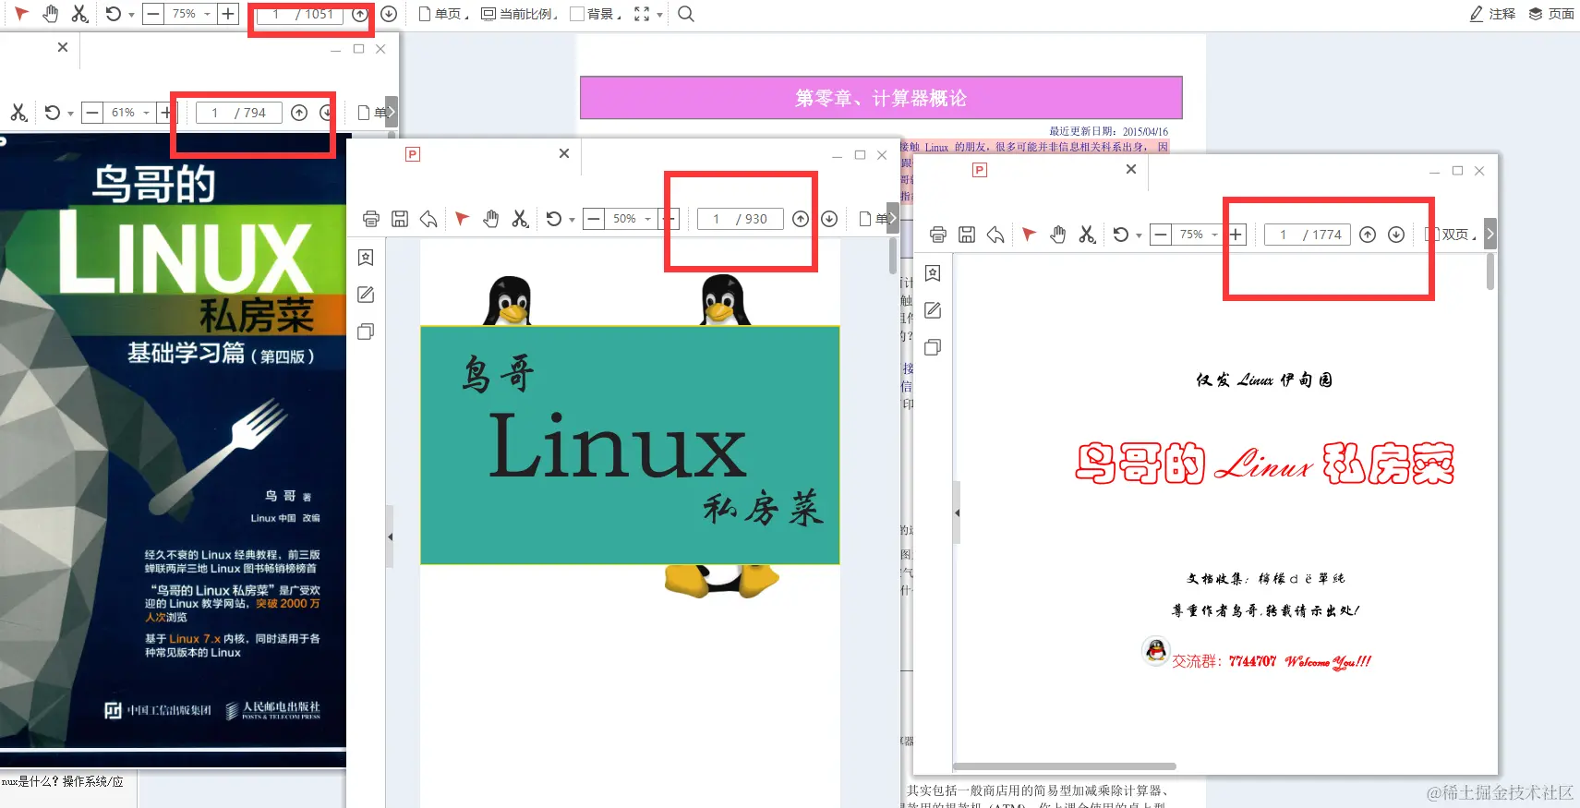The image size is (1580, 808).
Task: Click the vertical scrollbar in the 930-page window
Action: pos(893,256)
